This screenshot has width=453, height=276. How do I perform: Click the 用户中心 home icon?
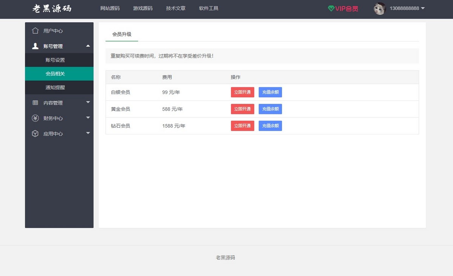(x=35, y=31)
